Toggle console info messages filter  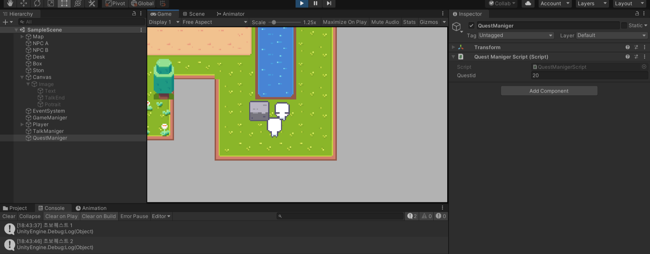coord(412,216)
